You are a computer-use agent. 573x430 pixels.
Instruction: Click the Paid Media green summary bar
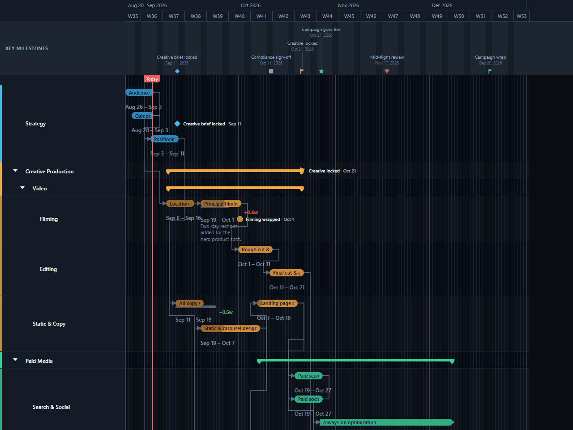pos(355,360)
